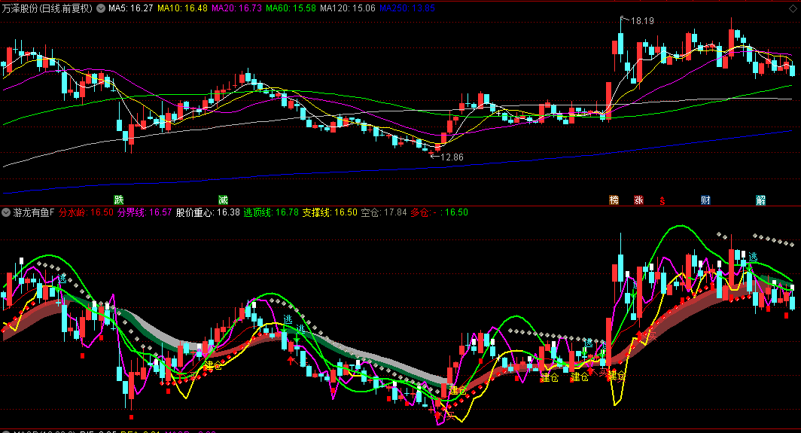801x433 pixels.
Task: Select the 空仓: 17.84 value
Action: point(384,212)
